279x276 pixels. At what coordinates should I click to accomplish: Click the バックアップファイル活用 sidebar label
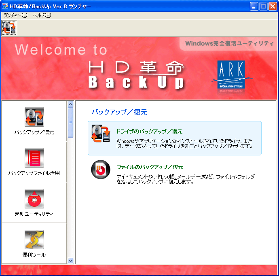pos(34,173)
